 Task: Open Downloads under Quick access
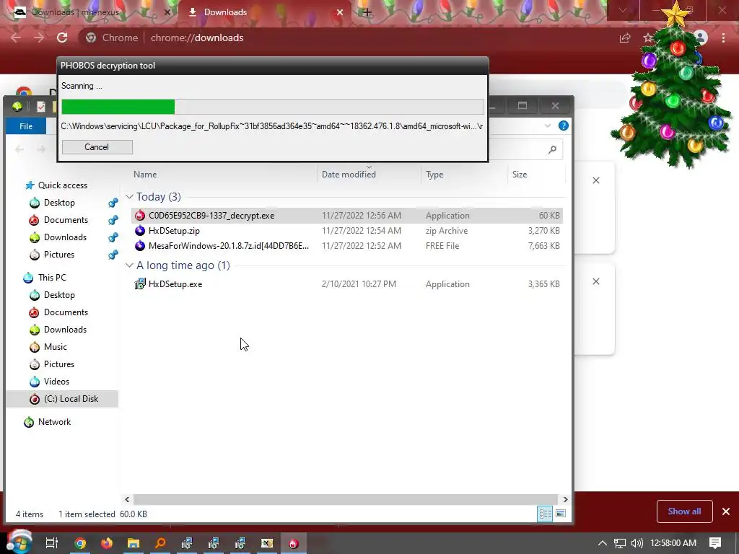65,237
